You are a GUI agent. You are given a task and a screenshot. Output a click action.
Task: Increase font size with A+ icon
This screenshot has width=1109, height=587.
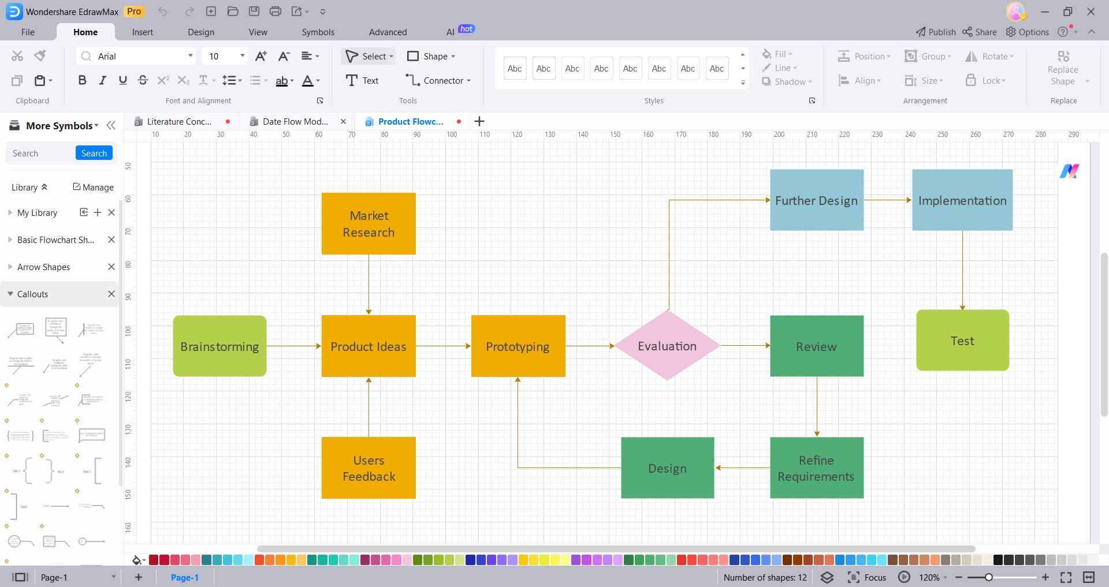tap(261, 56)
